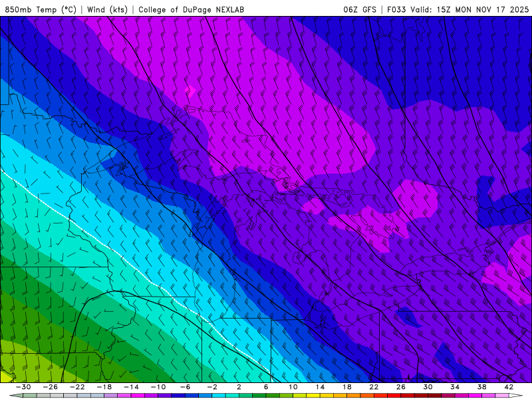Click the 10 color scale label
Image resolution: width=532 pixels, height=399 pixels.
pos(293,387)
